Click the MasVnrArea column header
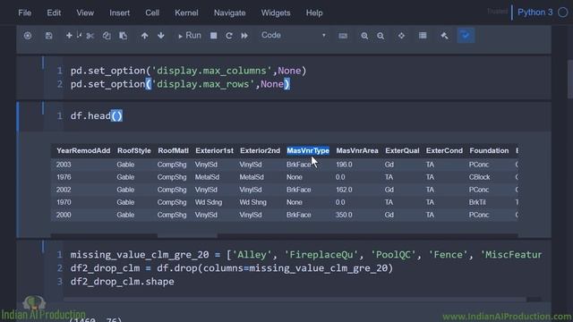 pos(357,151)
